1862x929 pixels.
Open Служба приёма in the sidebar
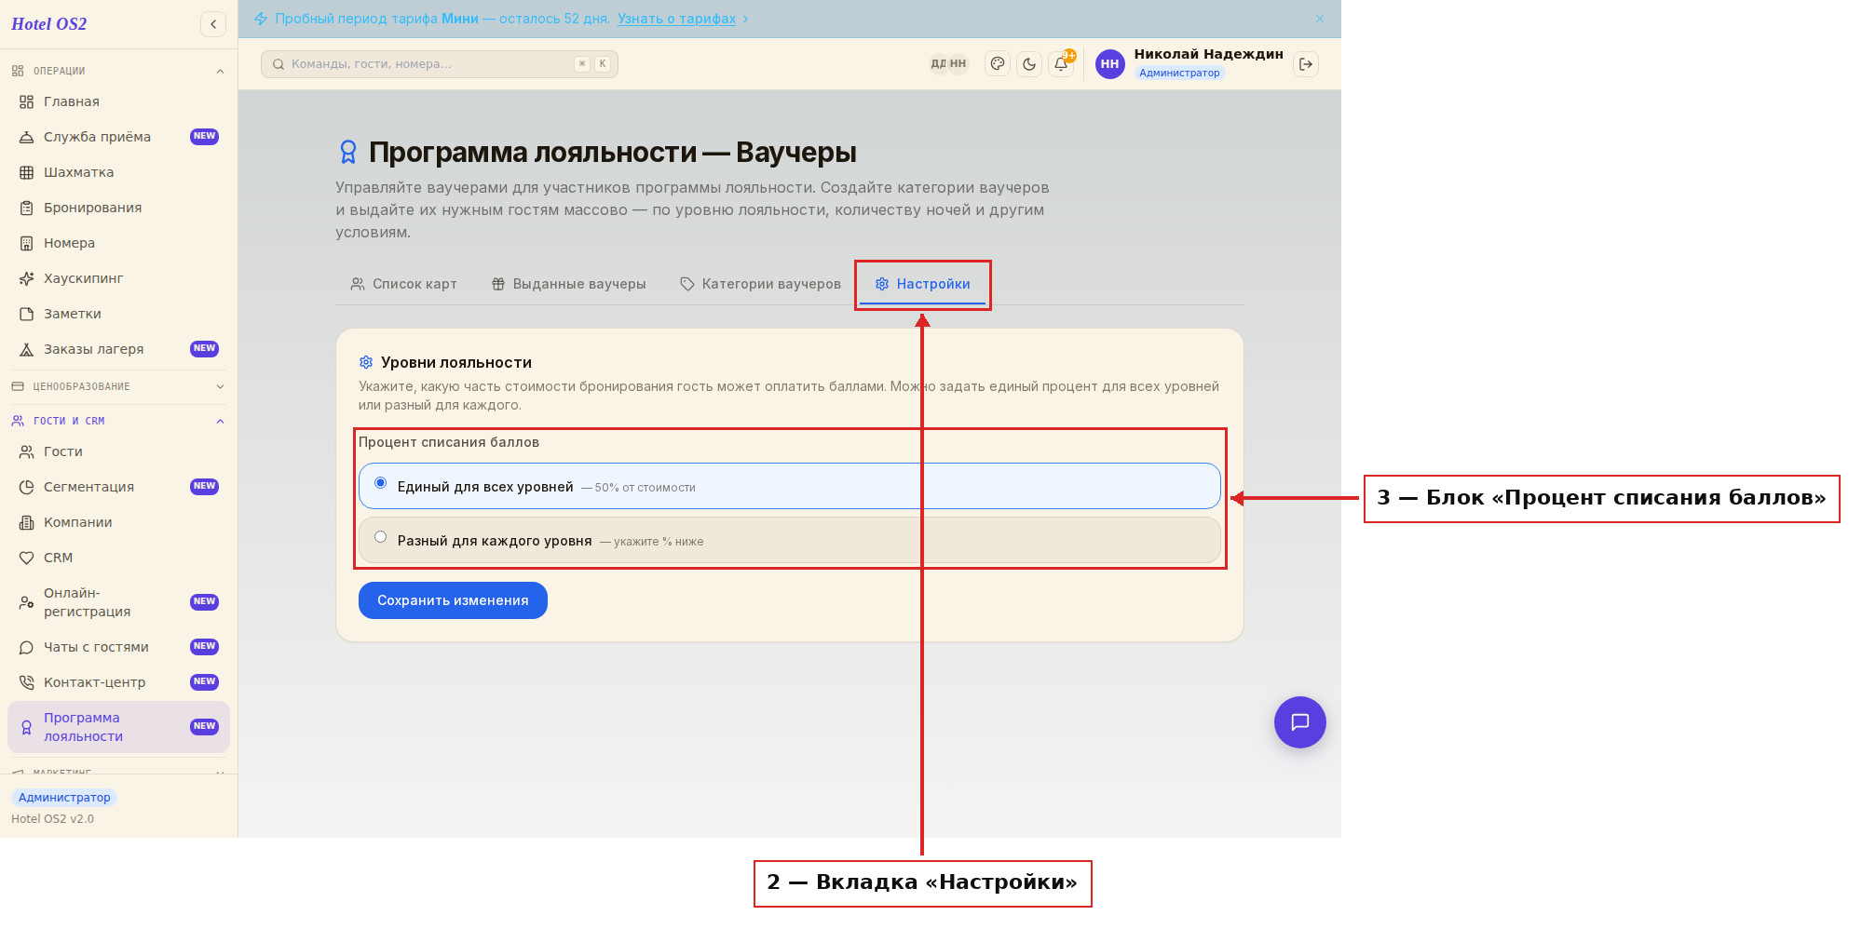click(118, 137)
